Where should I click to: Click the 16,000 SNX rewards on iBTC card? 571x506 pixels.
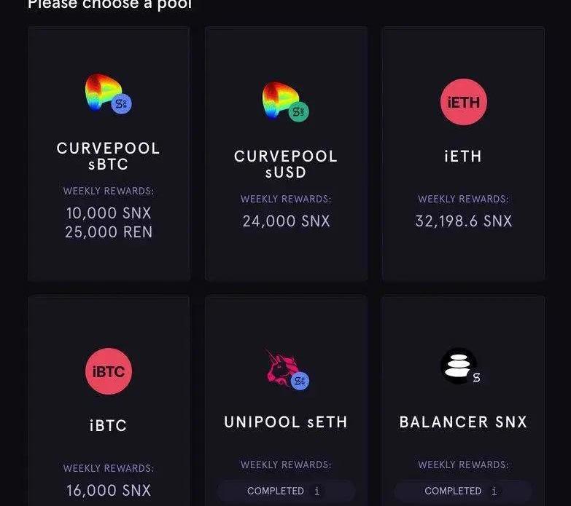109,491
